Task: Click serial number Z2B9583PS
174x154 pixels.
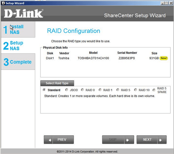Action: (x=127, y=58)
